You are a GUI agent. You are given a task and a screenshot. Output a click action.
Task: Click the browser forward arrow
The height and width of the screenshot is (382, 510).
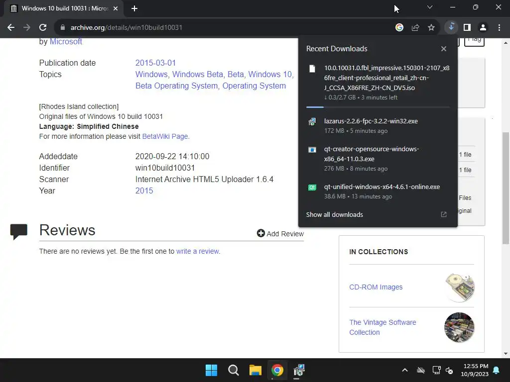[x=27, y=28]
